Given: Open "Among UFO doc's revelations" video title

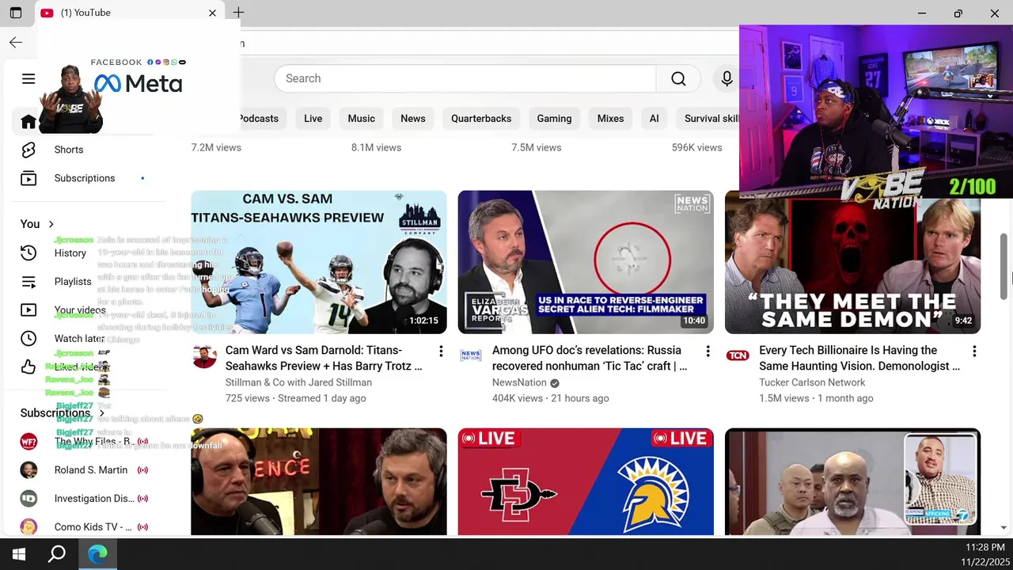Looking at the screenshot, I should click(x=590, y=358).
